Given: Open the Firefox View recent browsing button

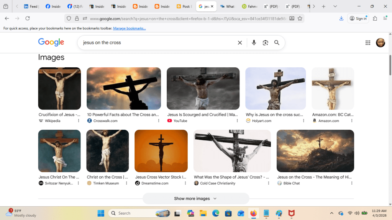Looking at the screenshot, I should click(6, 6).
